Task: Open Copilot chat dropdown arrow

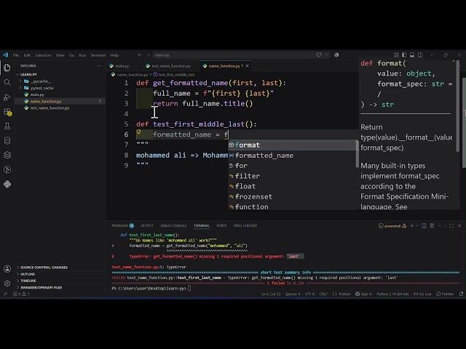Action: tap(326, 55)
